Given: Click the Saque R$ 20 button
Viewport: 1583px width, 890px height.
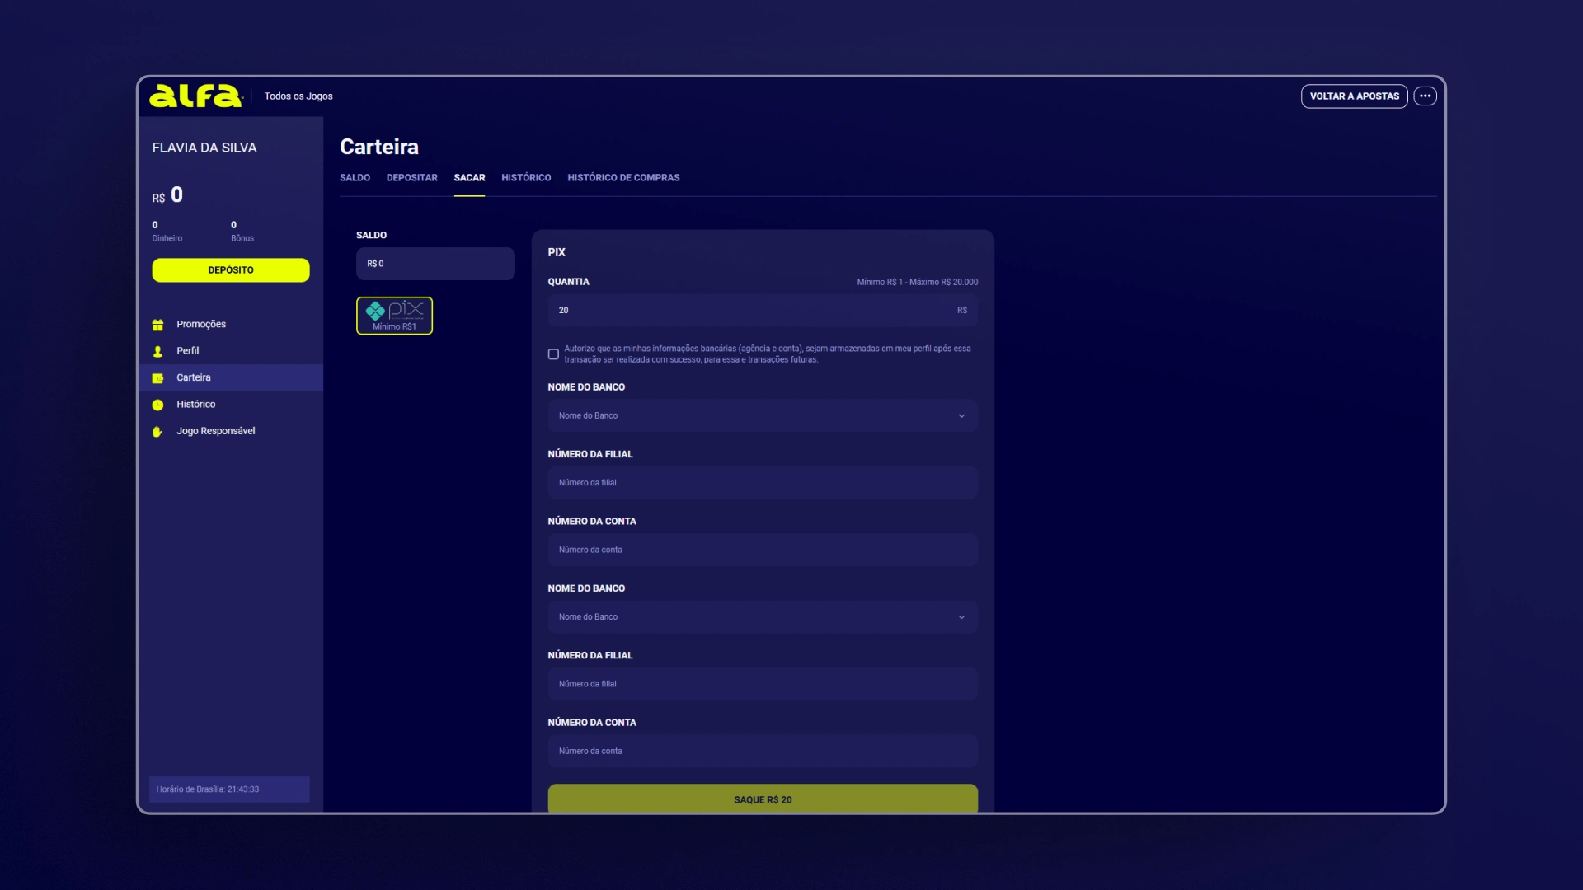Looking at the screenshot, I should coord(762,799).
